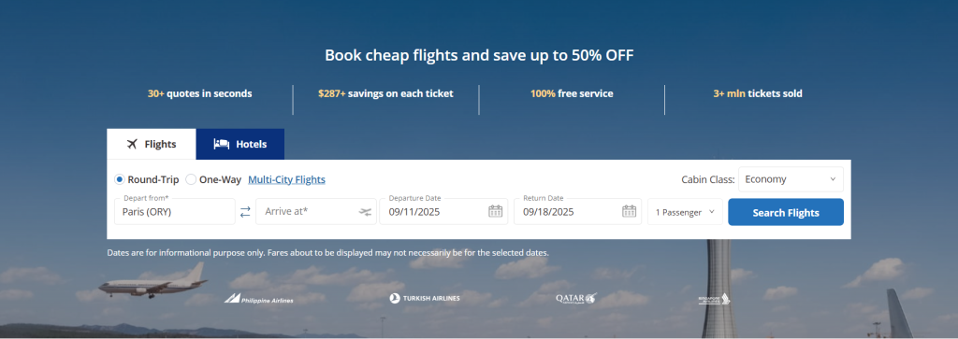Open the 1 Passenger dropdown
The height and width of the screenshot is (339, 958).
(685, 212)
